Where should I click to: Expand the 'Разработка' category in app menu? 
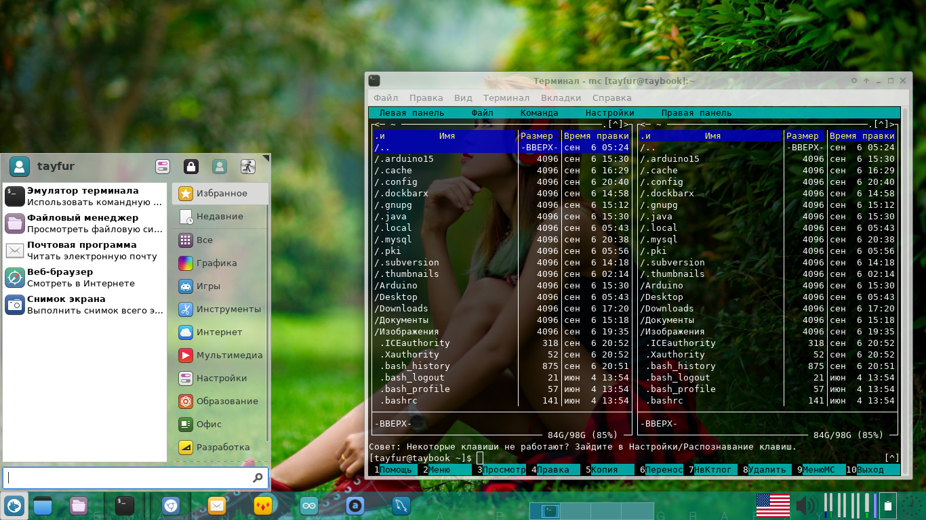point(222,448)
